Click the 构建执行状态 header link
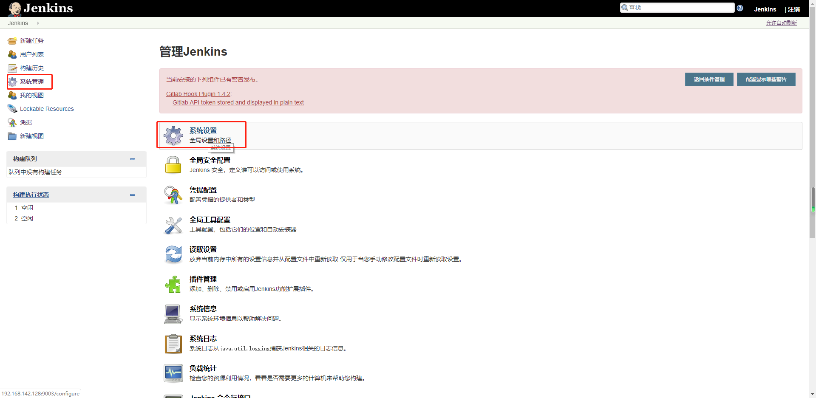 (x=31, y=195)
